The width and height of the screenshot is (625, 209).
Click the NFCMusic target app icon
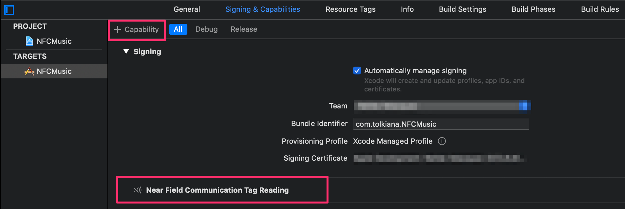coord(29,71)
